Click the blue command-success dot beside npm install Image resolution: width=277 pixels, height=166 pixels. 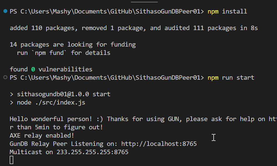(6, 11)
